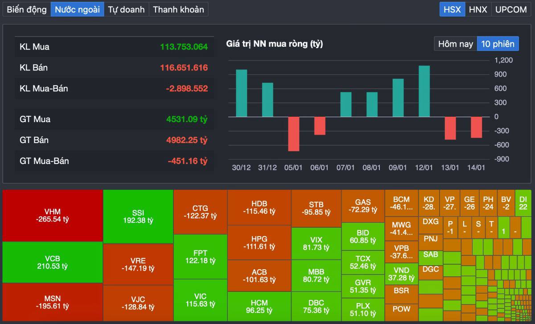Select the GT Mua value 4531.09 tỷ

[x=187, y=119]
